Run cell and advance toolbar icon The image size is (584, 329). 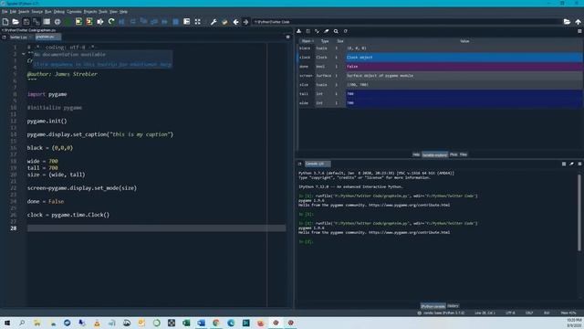pyautogui.click(x=89, y=22)
